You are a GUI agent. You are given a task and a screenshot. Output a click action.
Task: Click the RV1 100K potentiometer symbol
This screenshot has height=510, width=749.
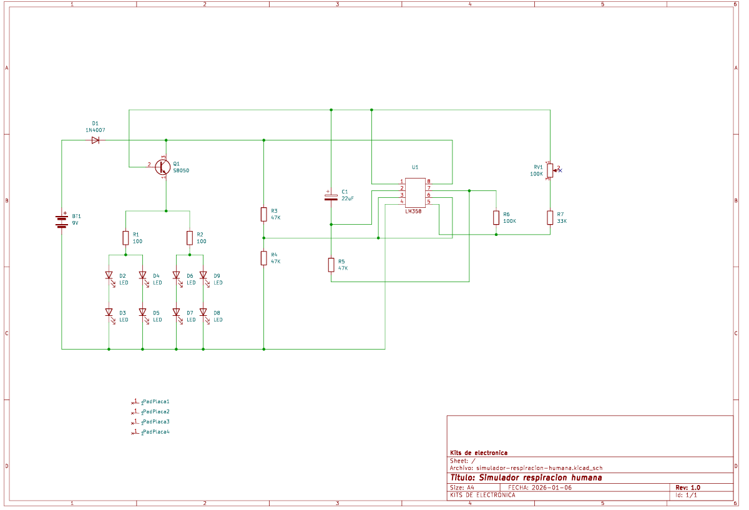(550, 170)
